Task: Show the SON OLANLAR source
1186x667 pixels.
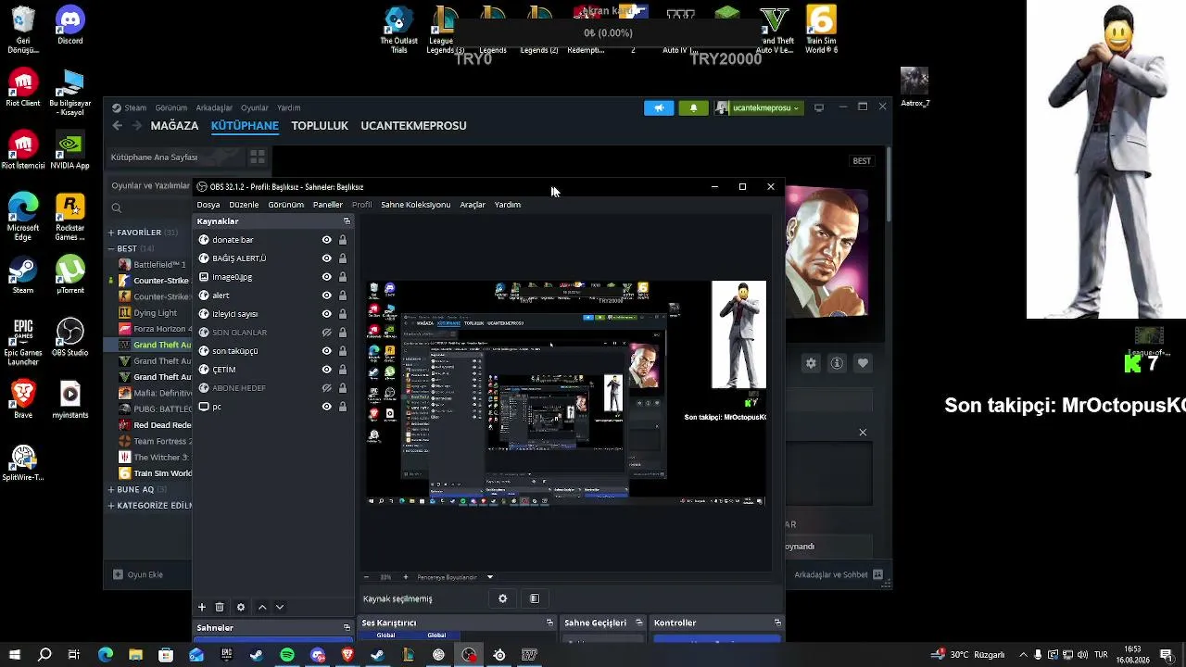Action: click(326, 333)
